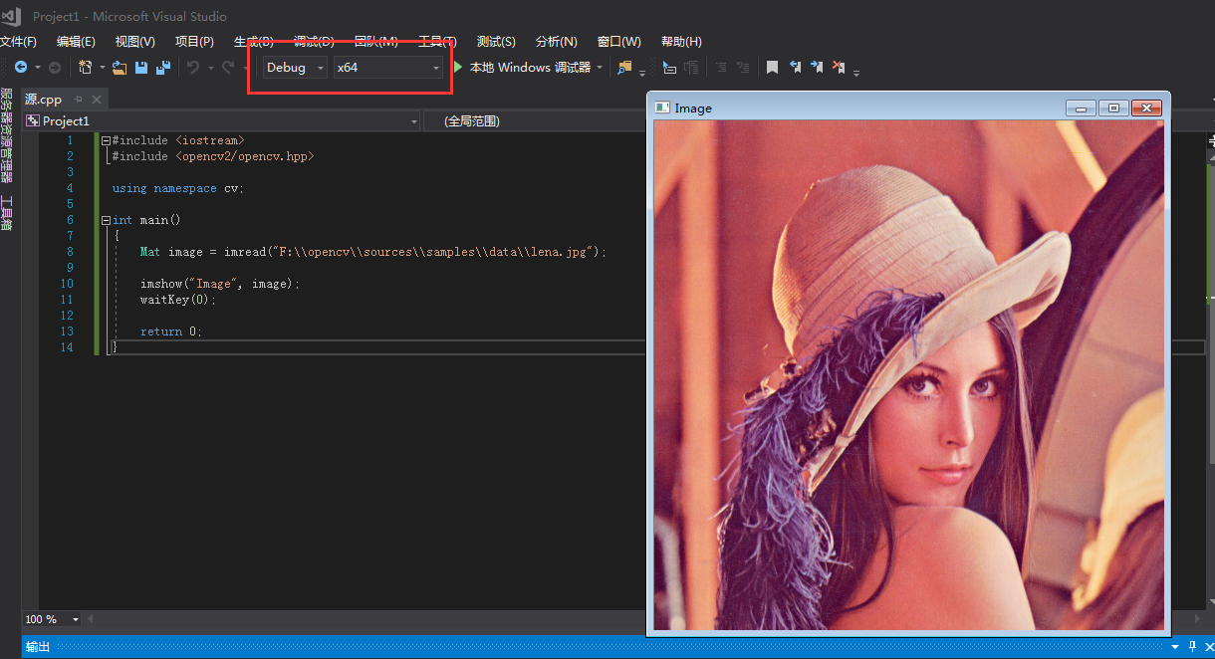Open the 帮助(H) menu
Viewport: 1215px width, 659px height.
pos(681,42)
